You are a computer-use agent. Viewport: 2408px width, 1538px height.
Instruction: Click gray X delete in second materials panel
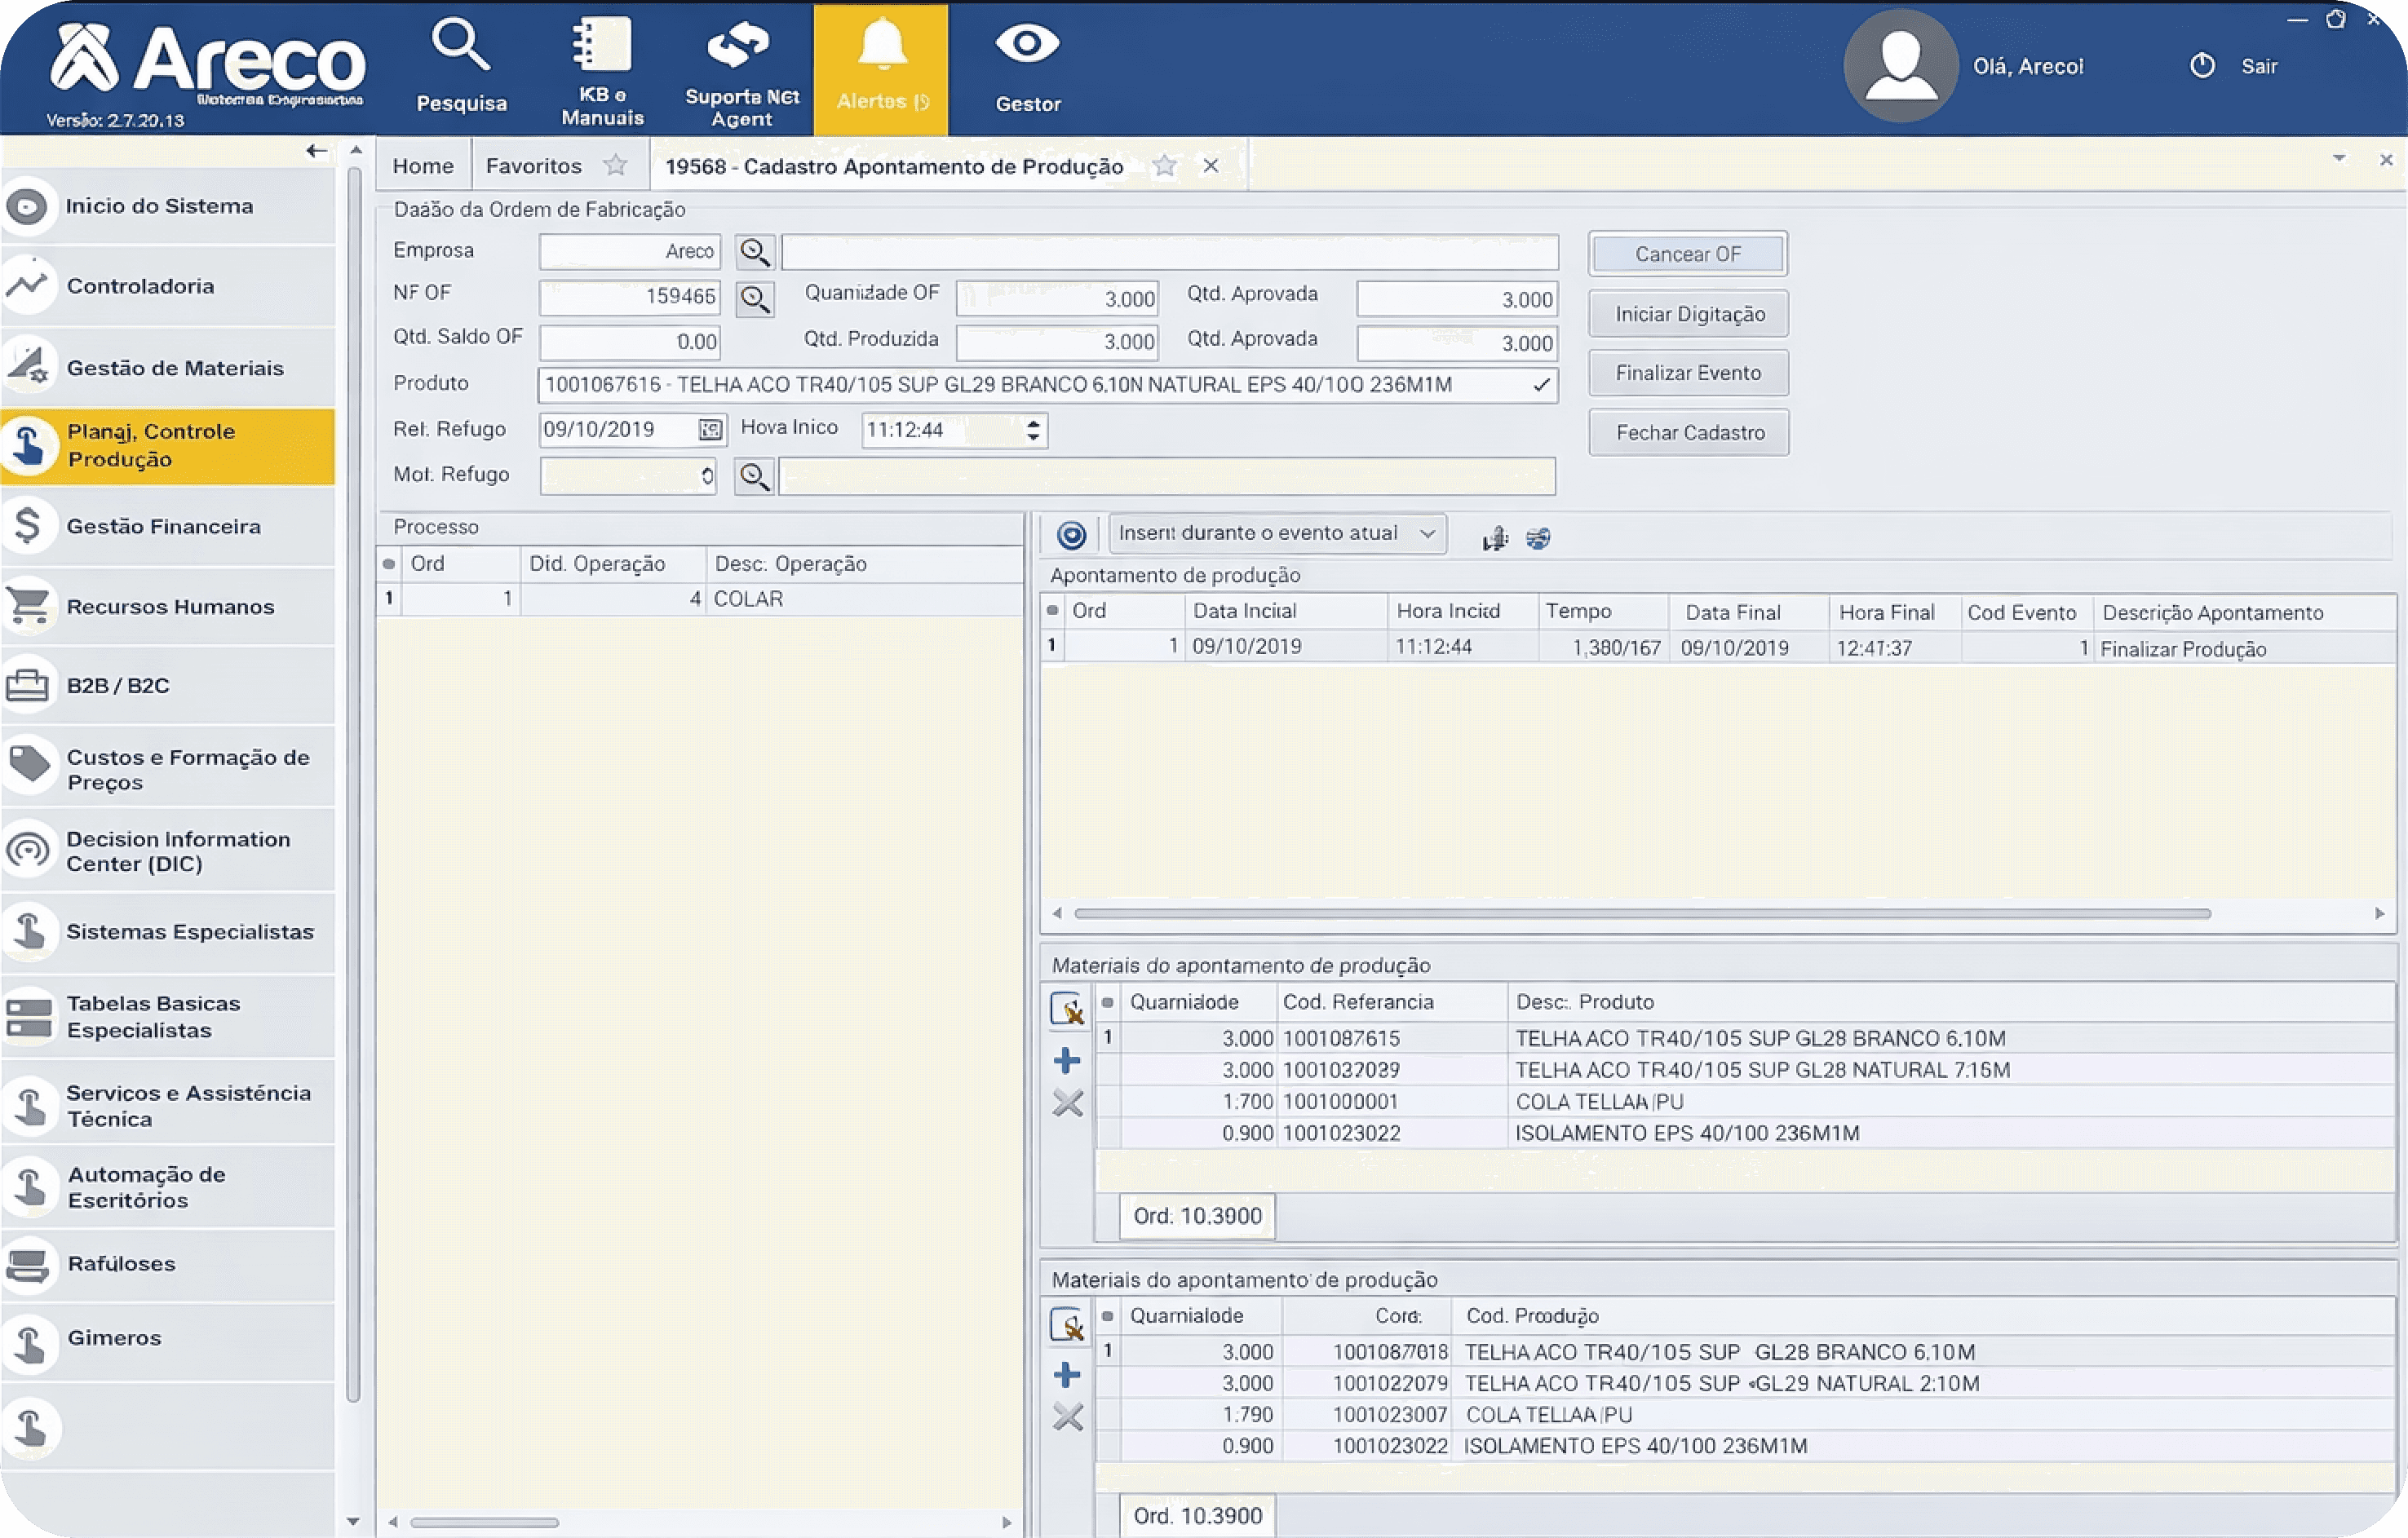tap(1067, 1417)
